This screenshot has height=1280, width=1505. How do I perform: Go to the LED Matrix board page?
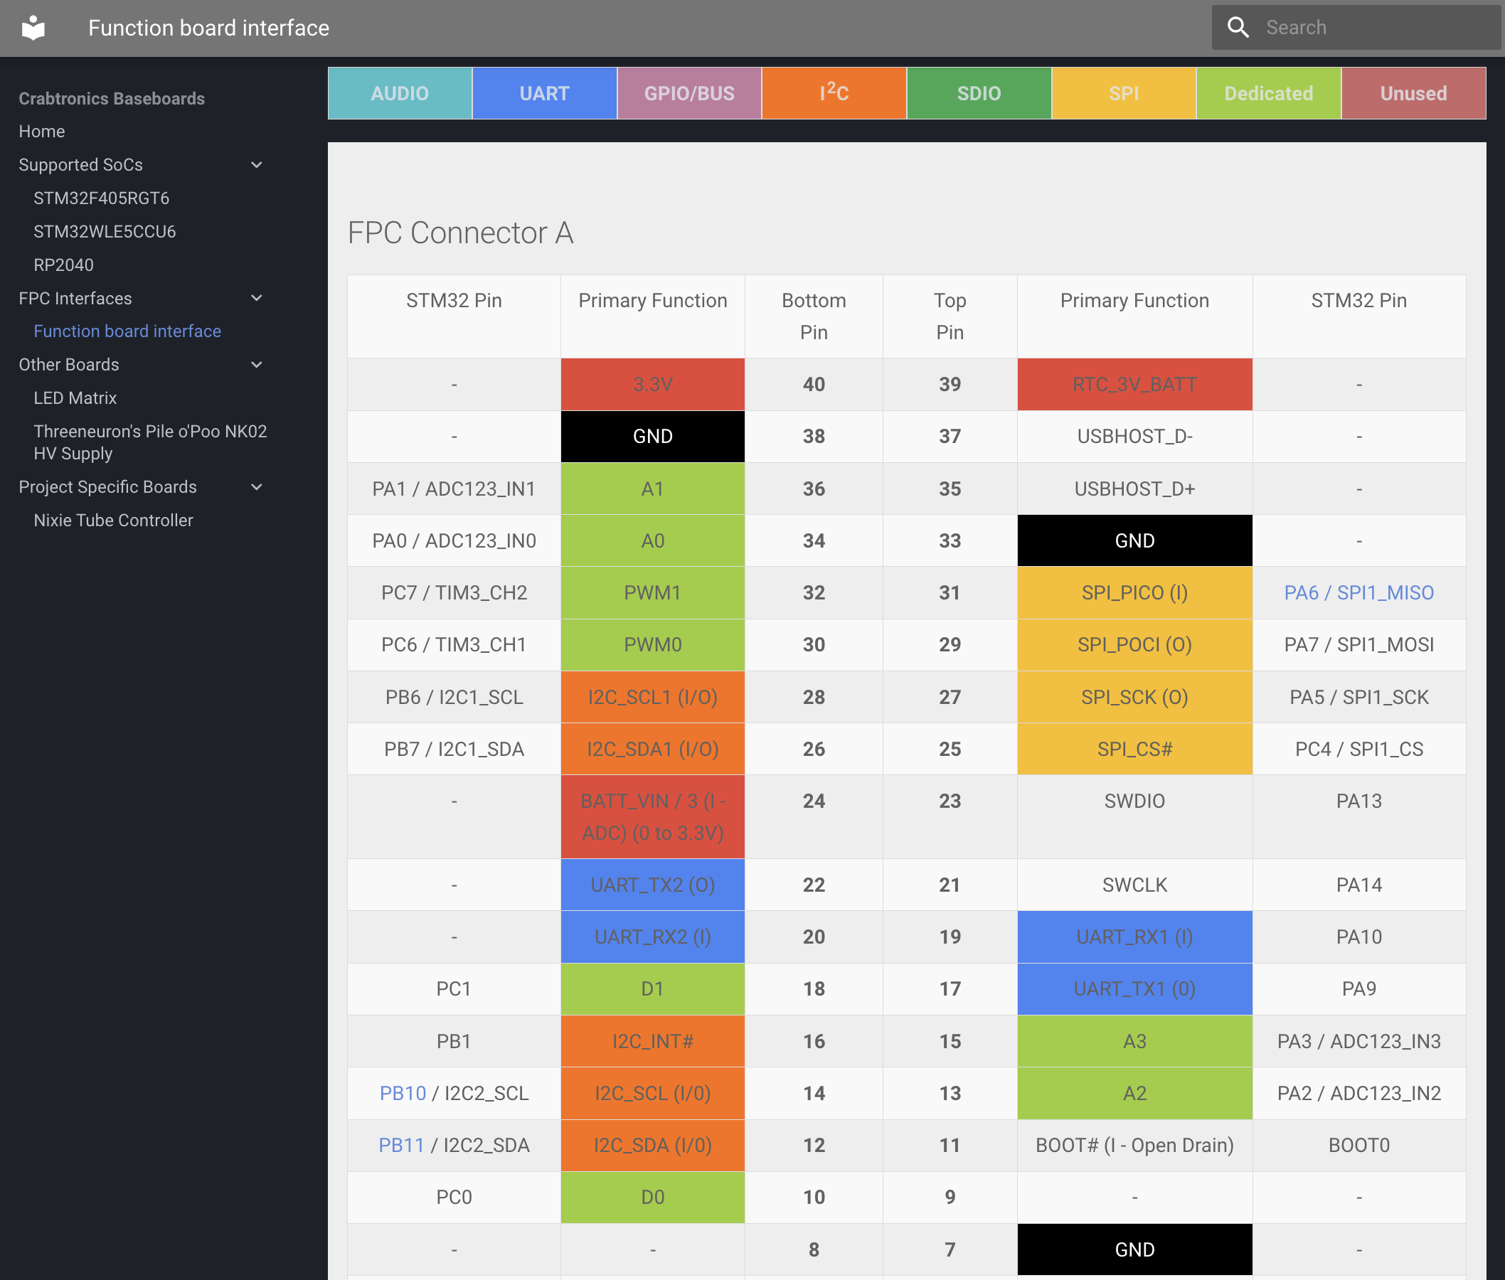click(75, 398)
